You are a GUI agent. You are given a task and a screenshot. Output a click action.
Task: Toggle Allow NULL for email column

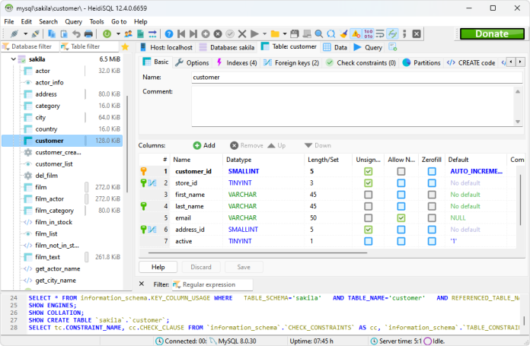point(401,217)
